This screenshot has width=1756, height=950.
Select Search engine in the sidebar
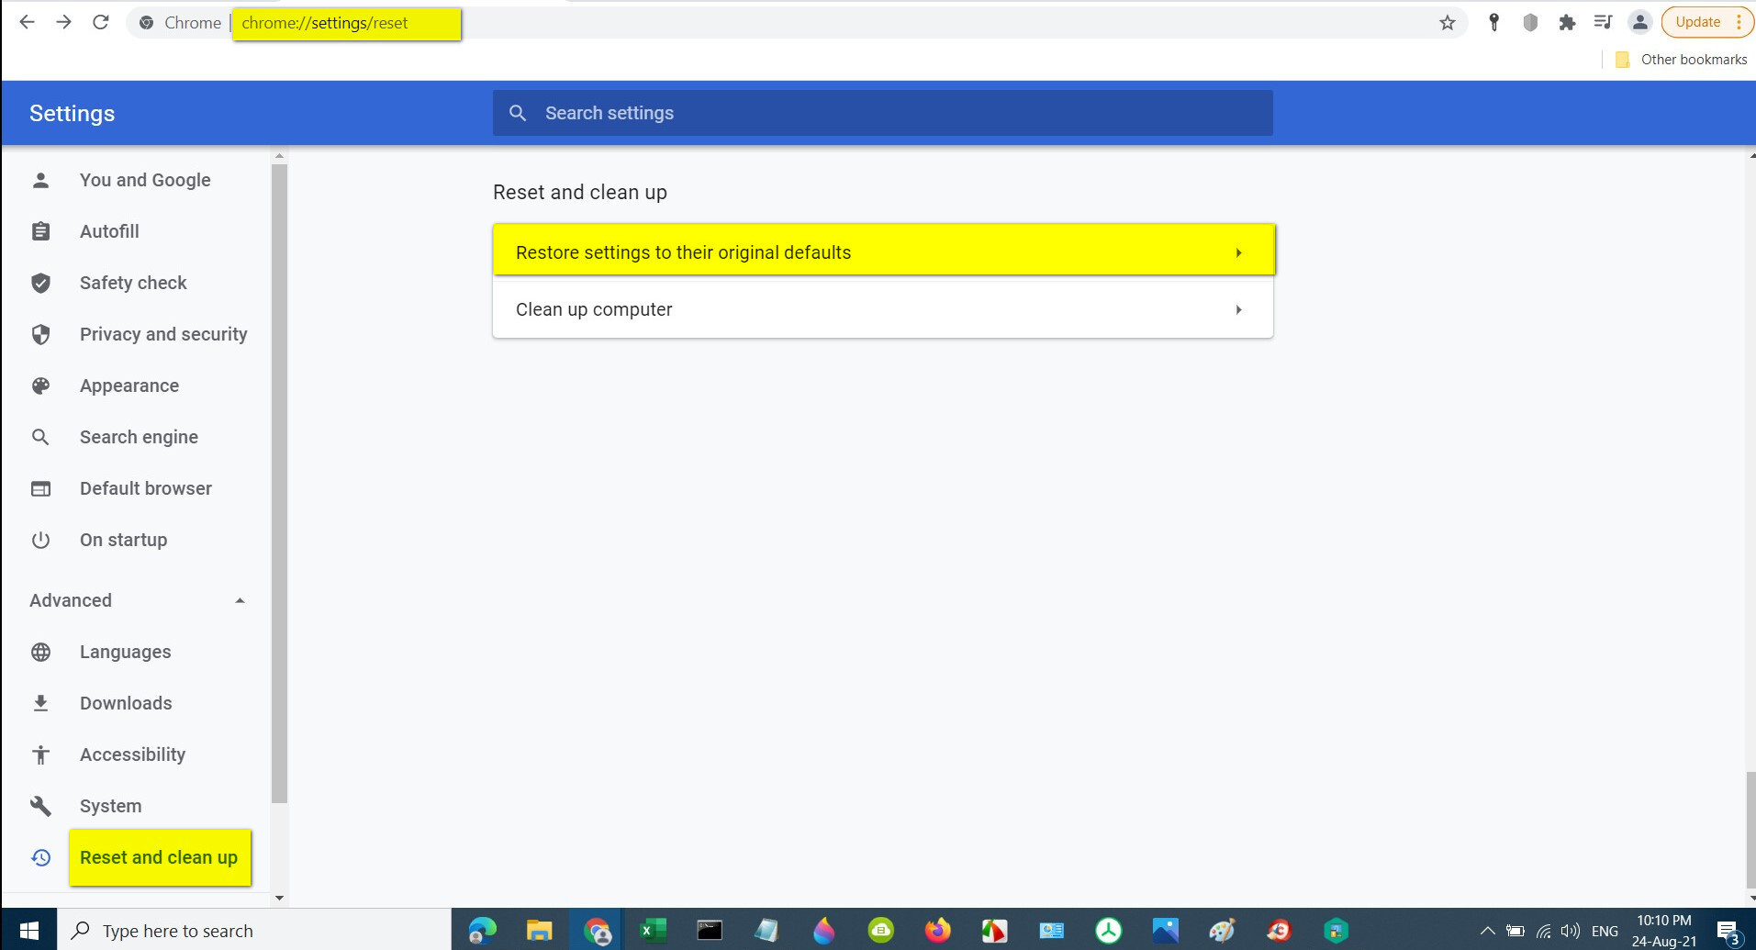(x=139, y=437)
